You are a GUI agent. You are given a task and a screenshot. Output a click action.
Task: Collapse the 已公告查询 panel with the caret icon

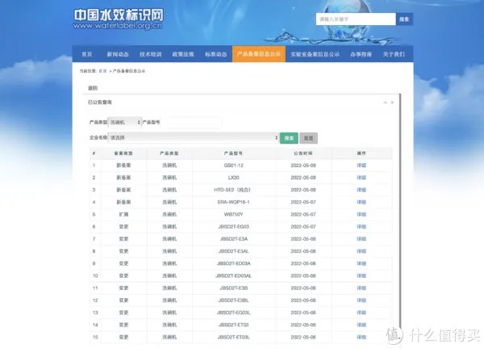pyautogui.click(x=385, y=103)
